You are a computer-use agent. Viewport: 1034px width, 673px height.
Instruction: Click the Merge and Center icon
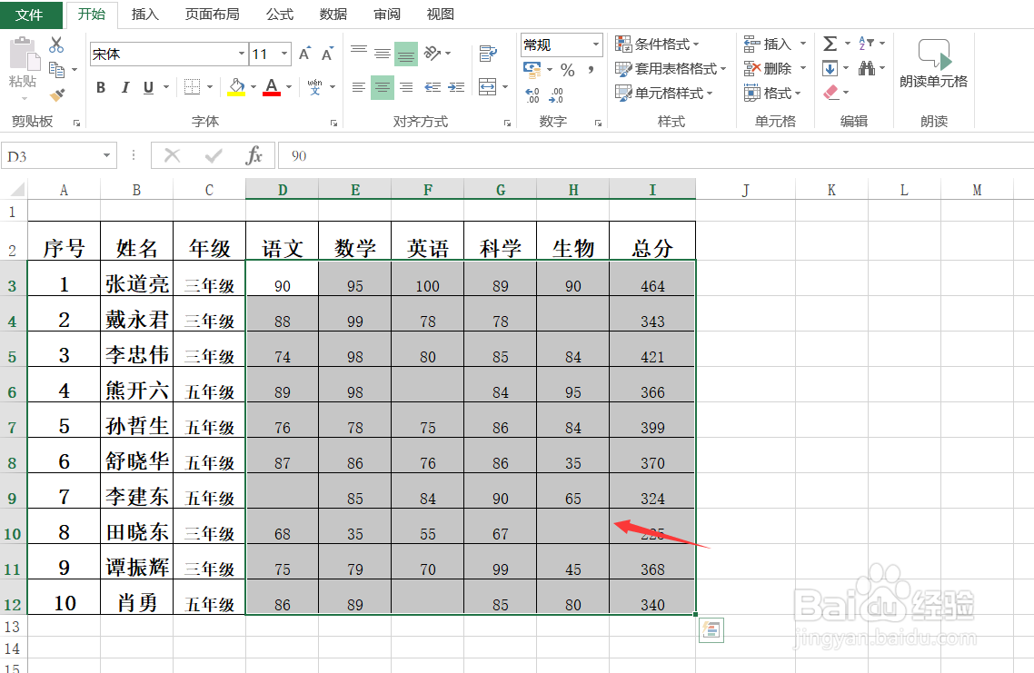487,87
